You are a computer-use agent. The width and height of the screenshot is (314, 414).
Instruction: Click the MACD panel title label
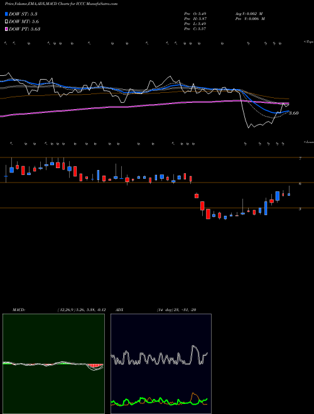(19, 310)
